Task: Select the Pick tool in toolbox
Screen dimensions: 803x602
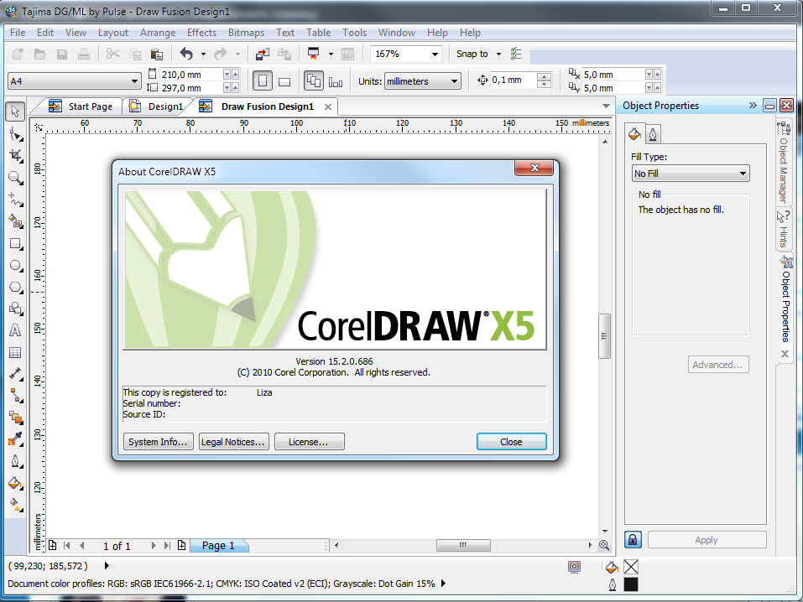Action: 15,111
